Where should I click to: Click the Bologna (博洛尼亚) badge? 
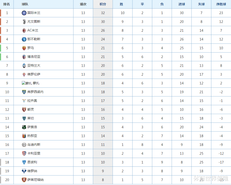[24, 57]
